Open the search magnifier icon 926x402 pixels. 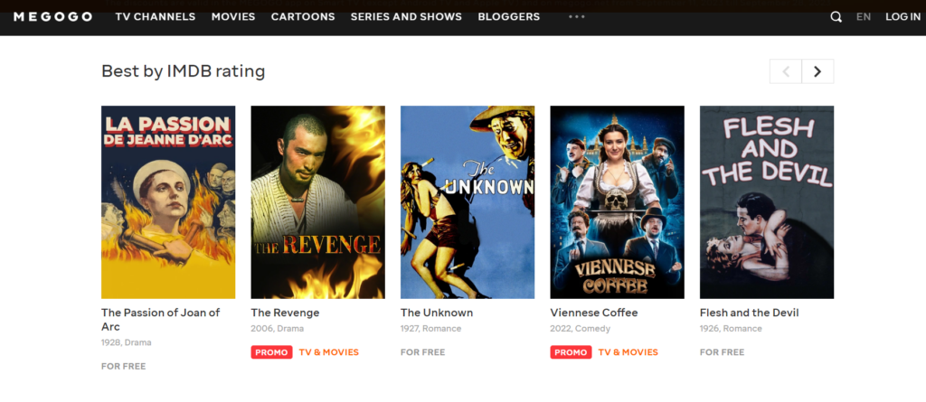click(x=836, y=17)
